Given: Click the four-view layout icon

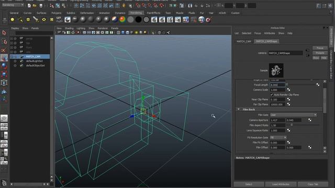Looking at the screenshot, I should [4, 126].
